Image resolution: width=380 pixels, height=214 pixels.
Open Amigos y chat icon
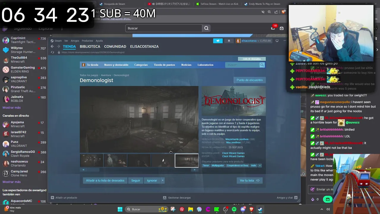[x=296, y=197]
